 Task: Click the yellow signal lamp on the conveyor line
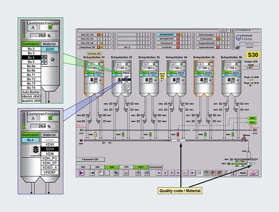(x=96, y=134)
